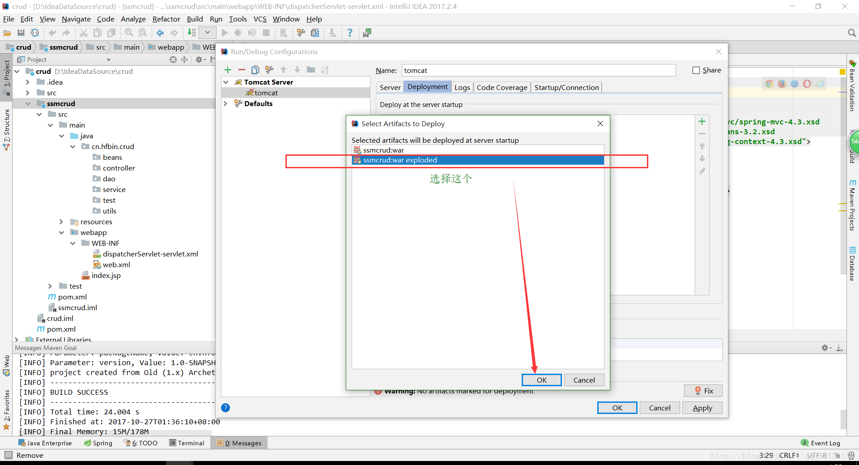Select tomcat configuration in tree
The image size is (859, 465).
[296, 93]
